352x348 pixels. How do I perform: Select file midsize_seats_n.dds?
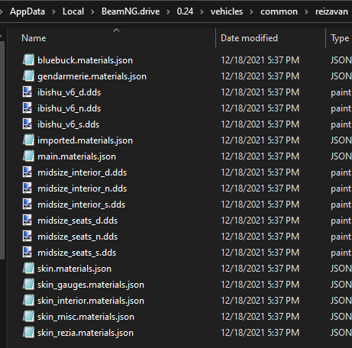coord(77,237)
